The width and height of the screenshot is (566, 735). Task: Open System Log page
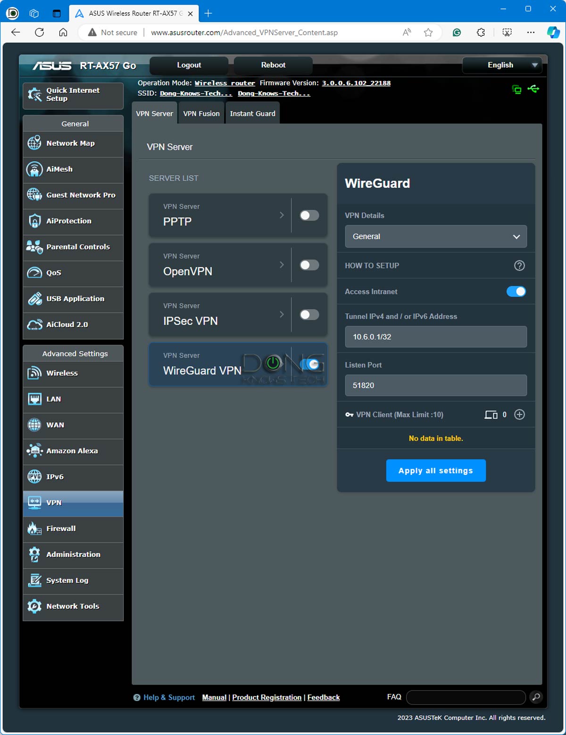tap(73, 580)
